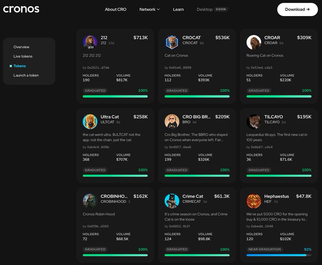Click the 212 token progress bar
The height and width of the screenshot is (265, 322).
click(x=115, y=96)
